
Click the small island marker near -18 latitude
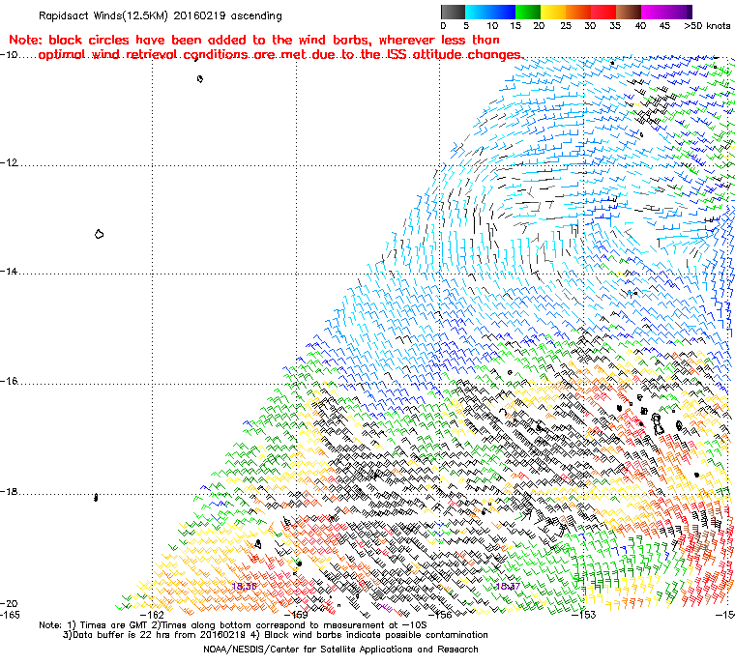coord(96,497)
